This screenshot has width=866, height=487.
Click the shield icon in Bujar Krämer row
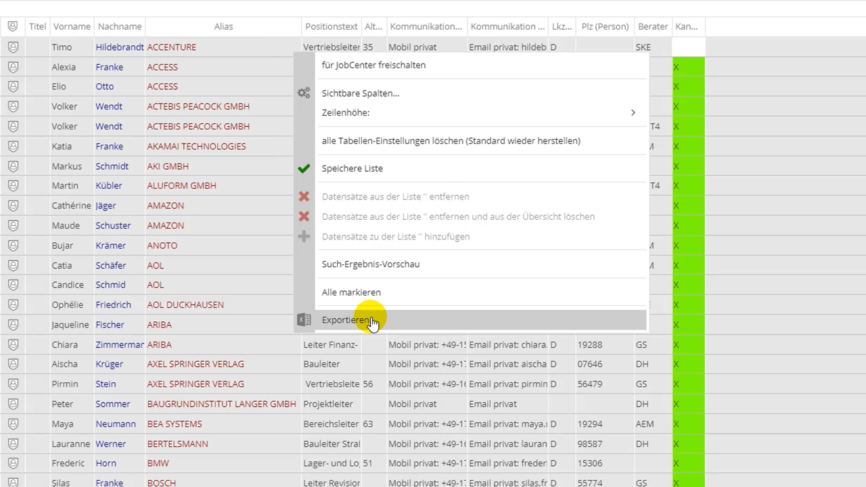[x=13, y=246]
